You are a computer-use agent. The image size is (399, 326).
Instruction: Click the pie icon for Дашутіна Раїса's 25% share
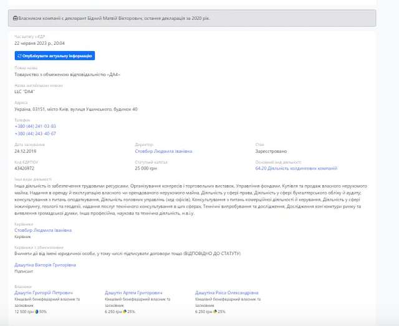click(x=216, y=311)
